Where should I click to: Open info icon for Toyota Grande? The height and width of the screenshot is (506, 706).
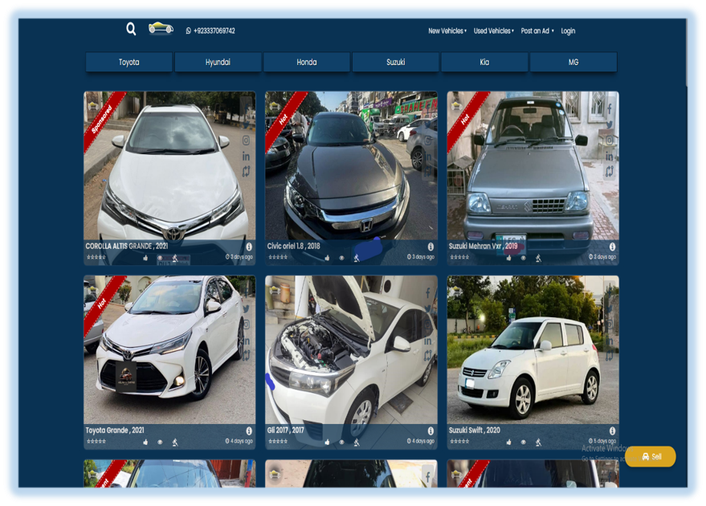point(249,431)
